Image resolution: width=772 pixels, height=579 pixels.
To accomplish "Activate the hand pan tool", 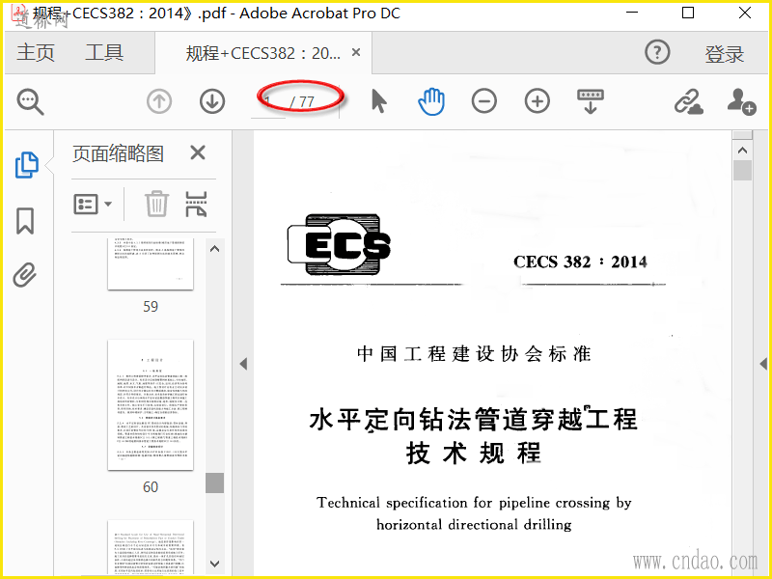I will (x=431, y=102).
